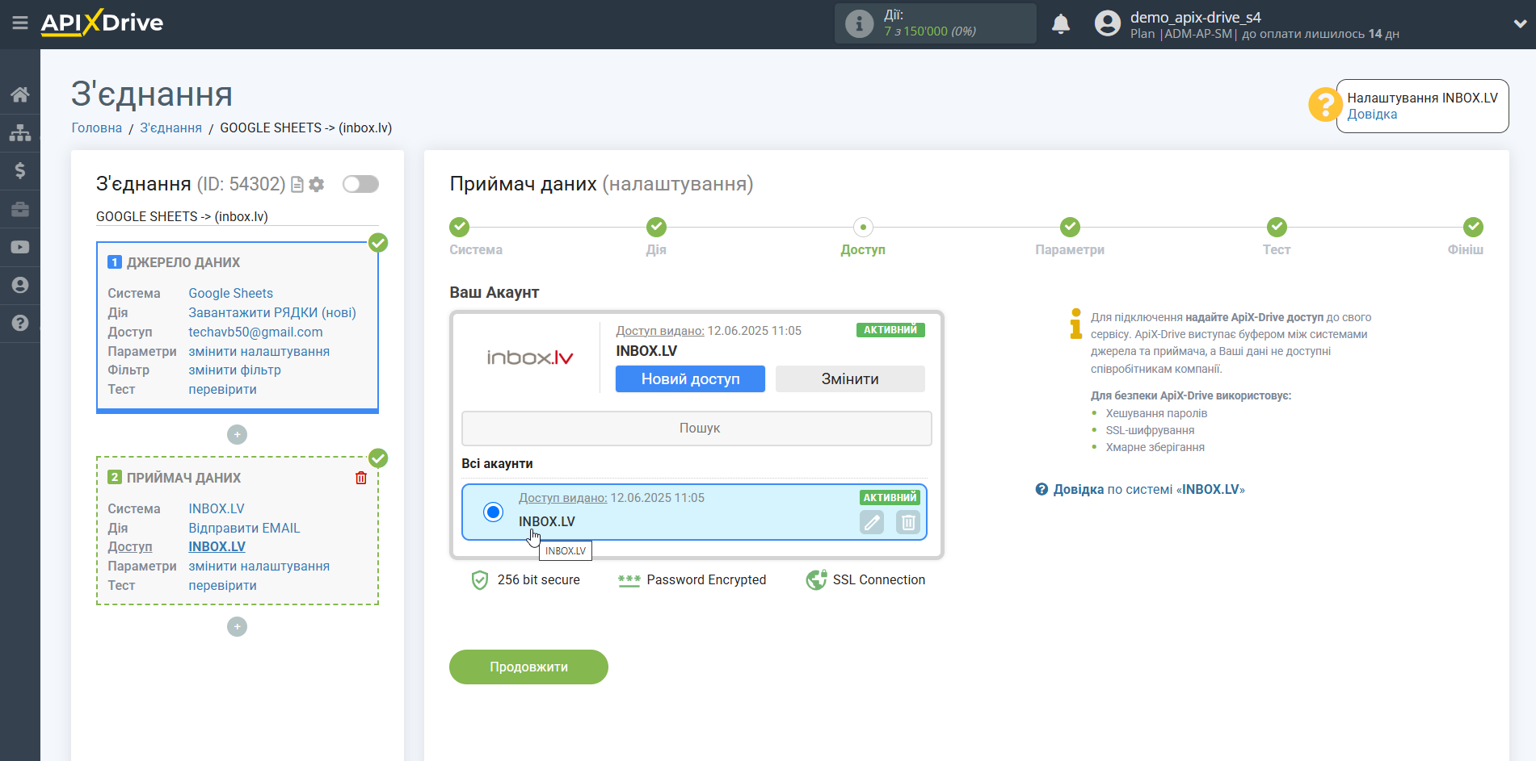Delete the INBOX.LV account trash icon
The height and width of the screenshot is (761, 1536).
point(908,522)
